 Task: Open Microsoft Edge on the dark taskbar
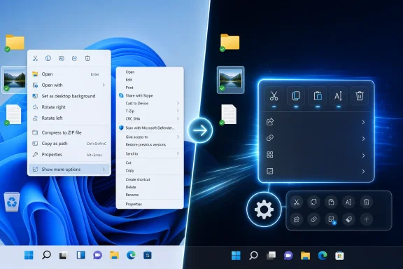[323, 256]
